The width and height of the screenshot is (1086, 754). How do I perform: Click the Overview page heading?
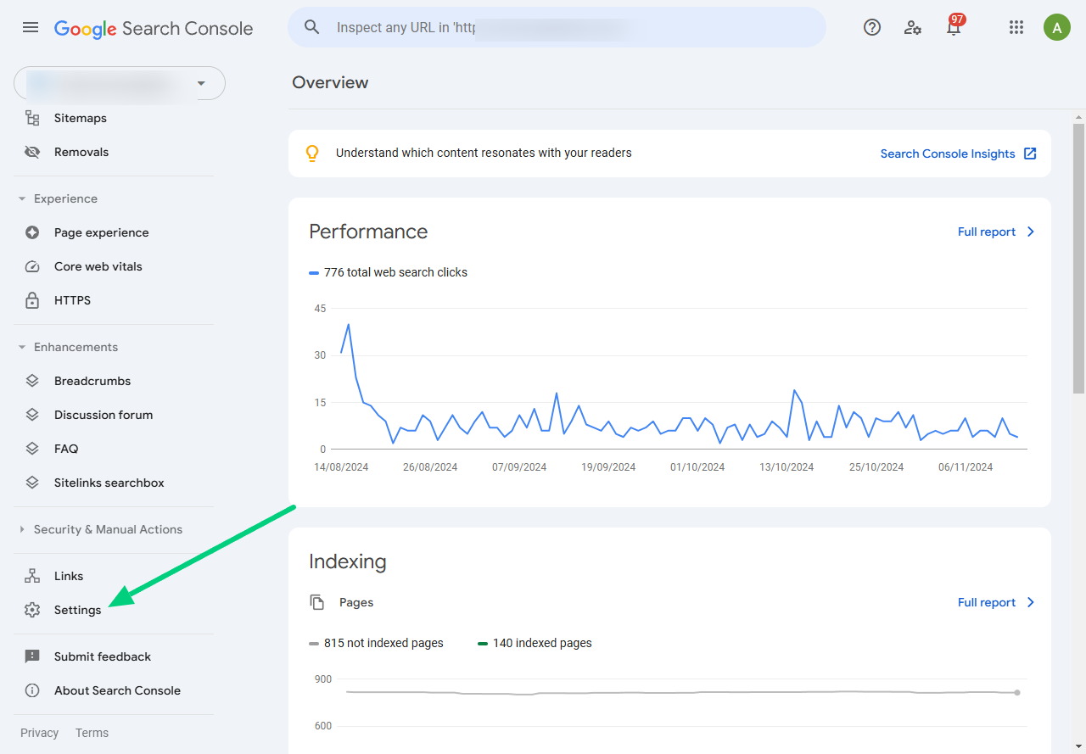330,82
